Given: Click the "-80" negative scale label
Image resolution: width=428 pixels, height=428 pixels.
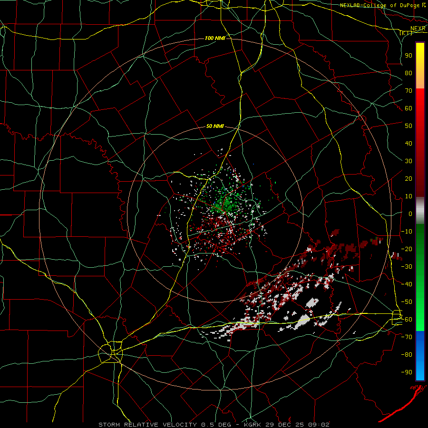Looking at the screenshot, I should coord(407,355).
